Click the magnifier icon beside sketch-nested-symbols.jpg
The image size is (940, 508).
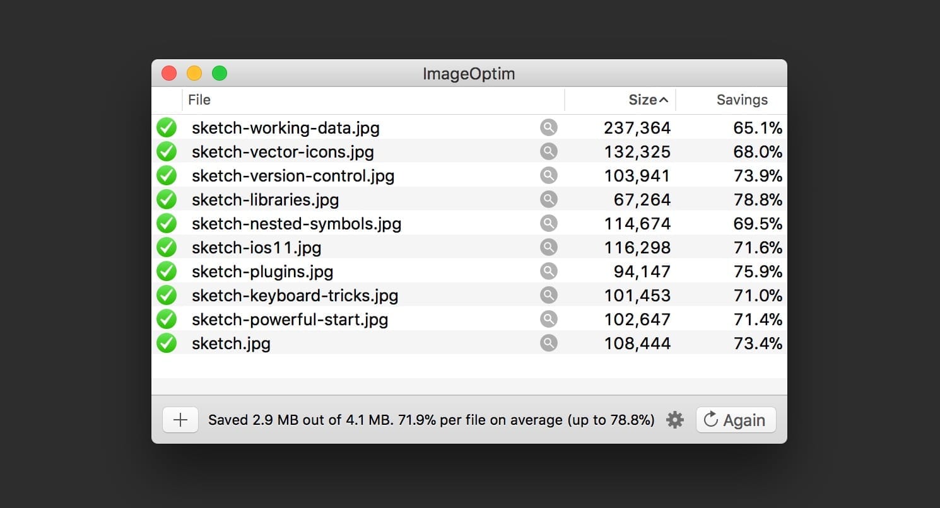click(x=548, y=222)
